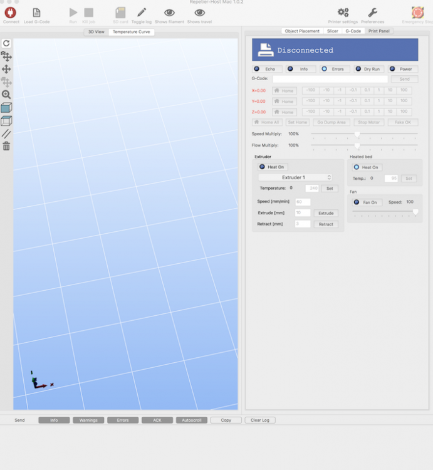
Task: Open Printer settings gears icon
Action: pos(343,13)
